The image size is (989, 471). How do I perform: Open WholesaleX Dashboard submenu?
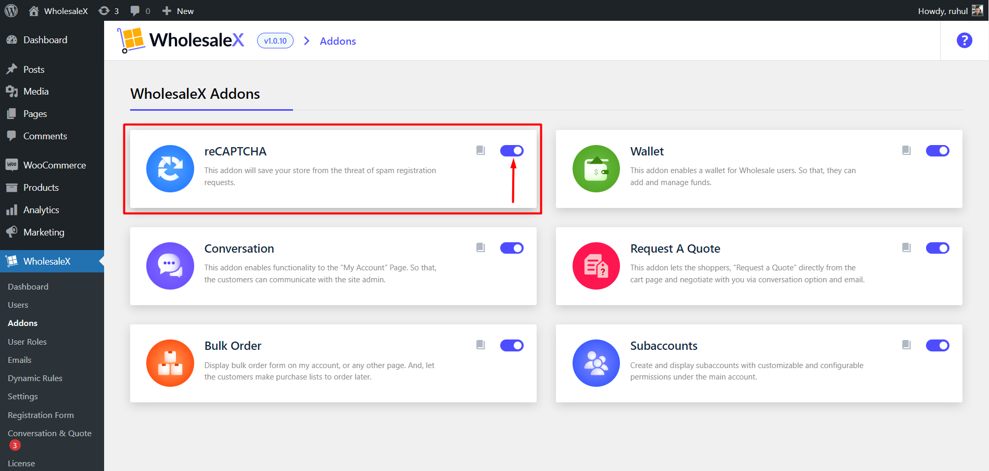28,286
